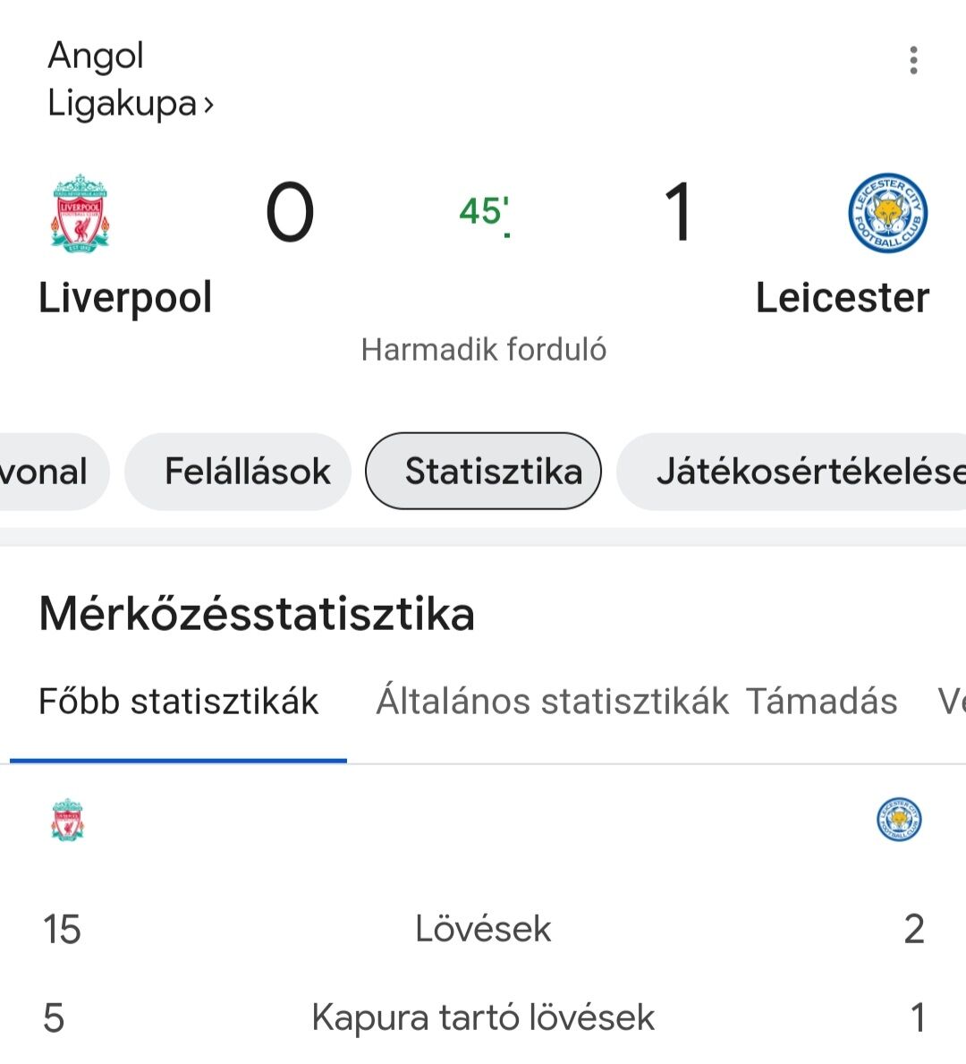The image size is (966, 1064).
Task: Open the cut-off tab after Támadás
Action: point(952,702)
